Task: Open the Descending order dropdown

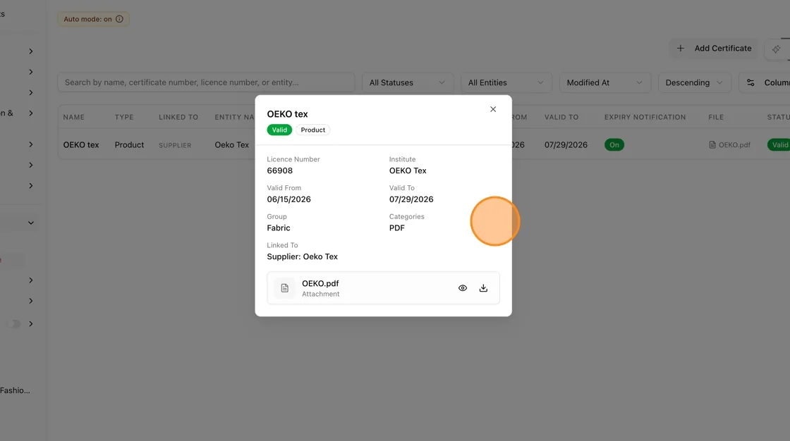Action: click(694, 82)
